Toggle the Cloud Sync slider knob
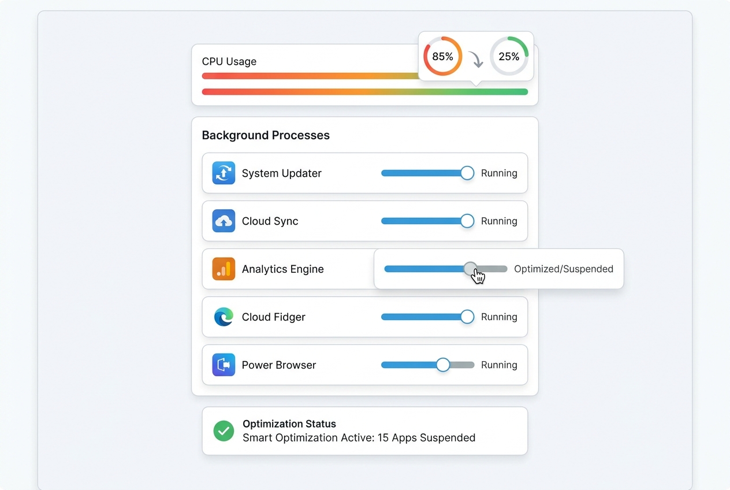 pyautogui.click(x=467, y=221)
